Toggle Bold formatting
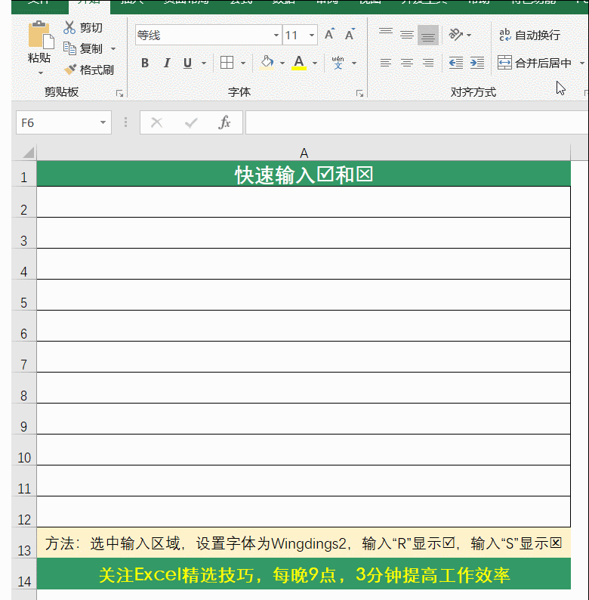 pyautogui.click(x=145, y=63)
